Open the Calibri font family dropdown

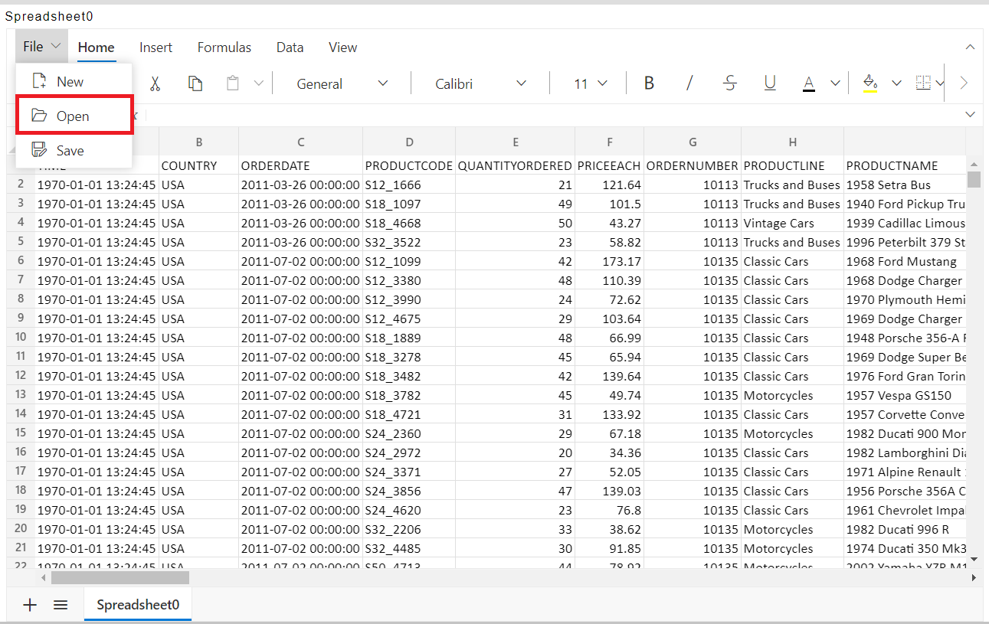pos(481,83)
